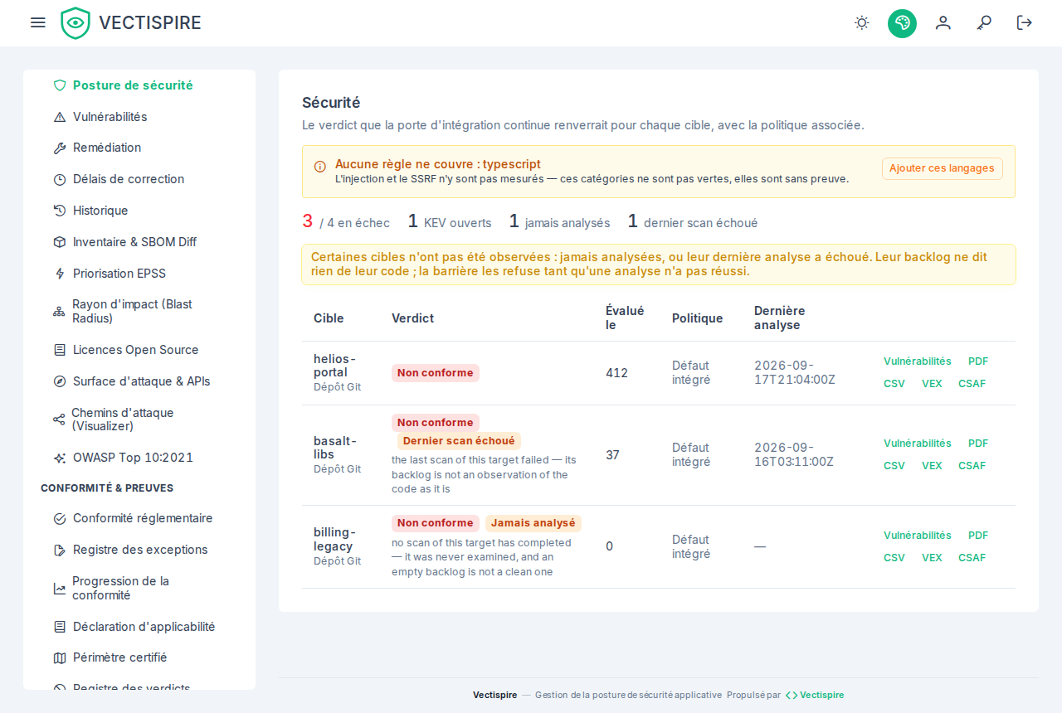This screenshot has width=1062, height=713.
Task: Click the Vectispire shield eye logo
Action: (76, 23)
